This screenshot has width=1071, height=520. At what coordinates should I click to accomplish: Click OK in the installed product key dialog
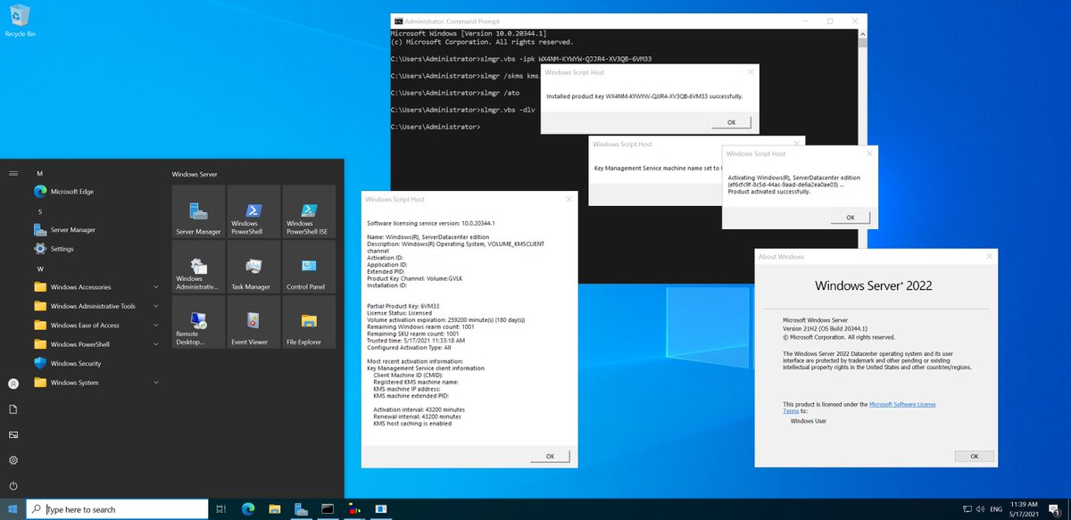click(731, 122)
